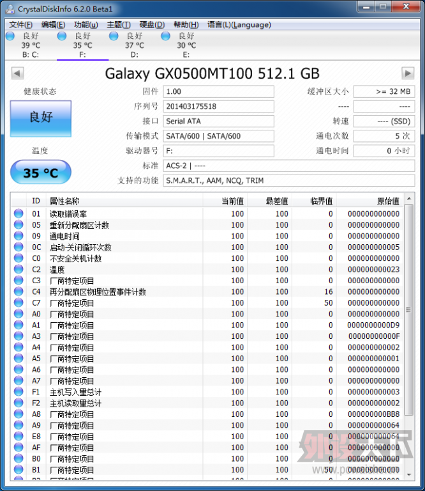The width and height of the screenshot is (425, 491).
Task: Click the power-on hours field 0 小时
Action: (384, 151)
